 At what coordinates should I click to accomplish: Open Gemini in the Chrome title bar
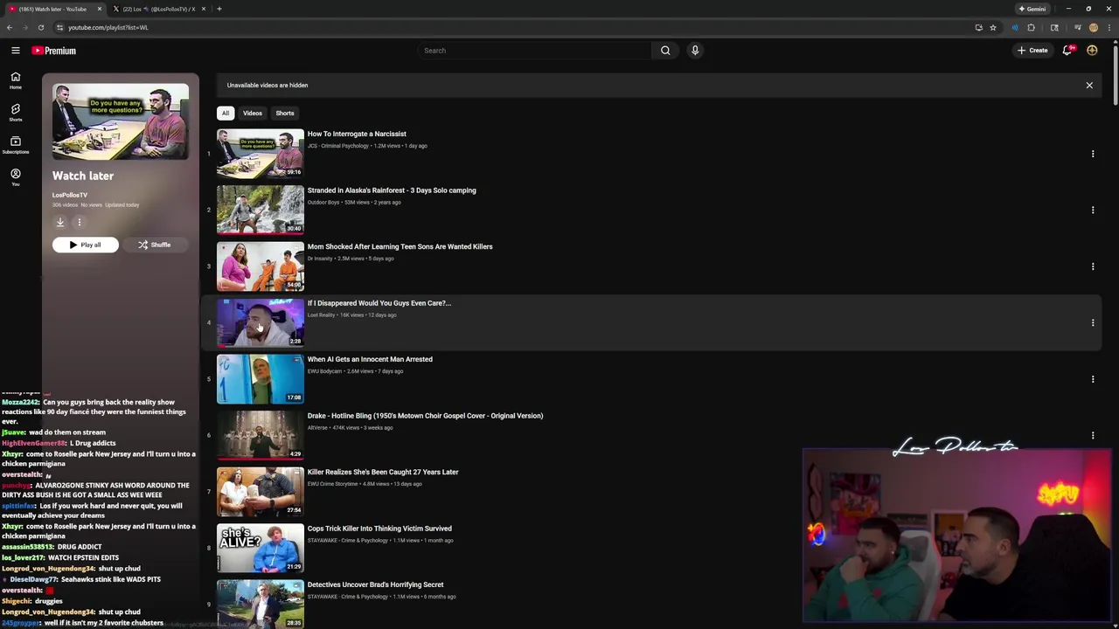1032,9
